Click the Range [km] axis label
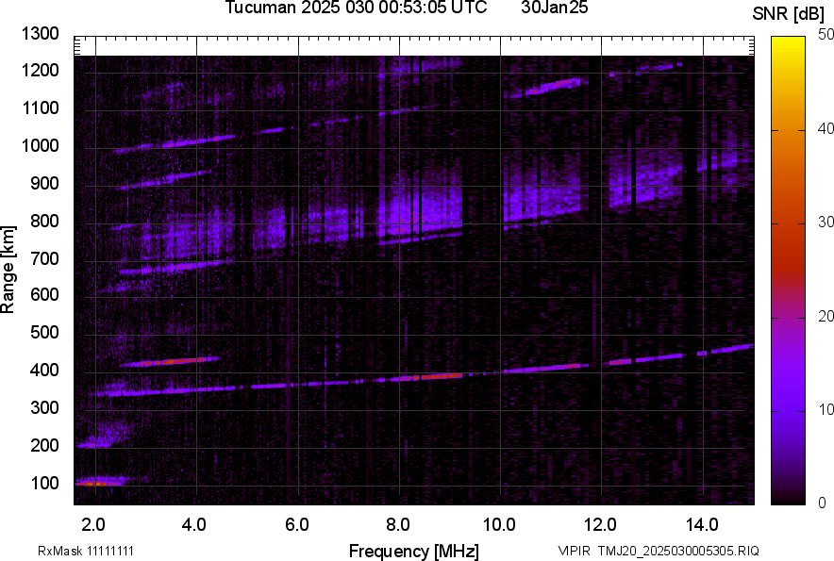The height and width of the screenshot is (561, 834). [x=8, y=269]
